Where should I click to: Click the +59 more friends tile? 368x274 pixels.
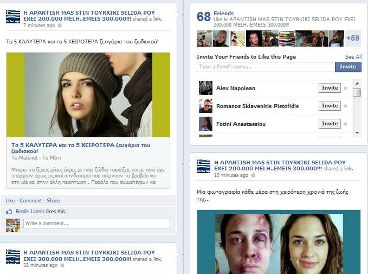(353, 39)
